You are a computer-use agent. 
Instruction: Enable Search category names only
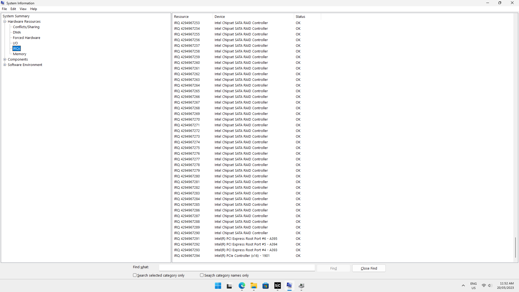click(x=202, y=275)
